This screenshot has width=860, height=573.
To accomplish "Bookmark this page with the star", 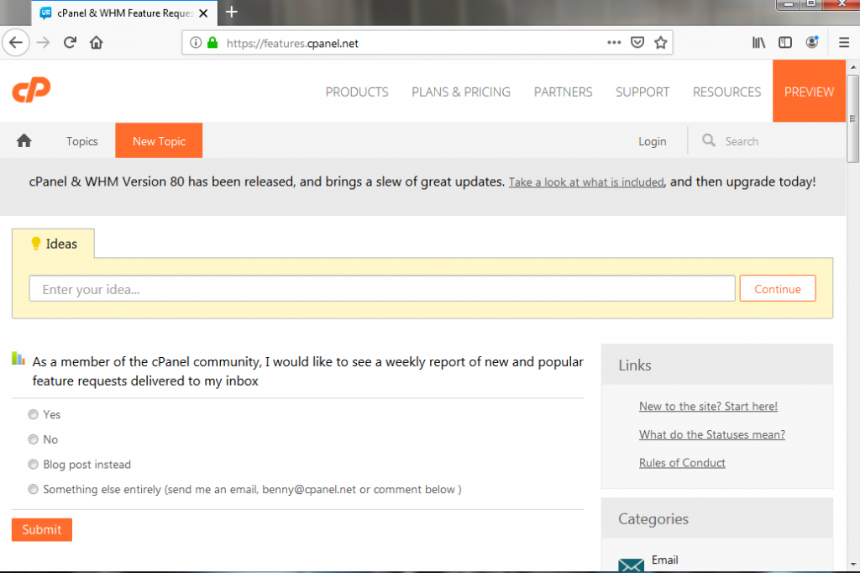I will click(x=660, y=42).
